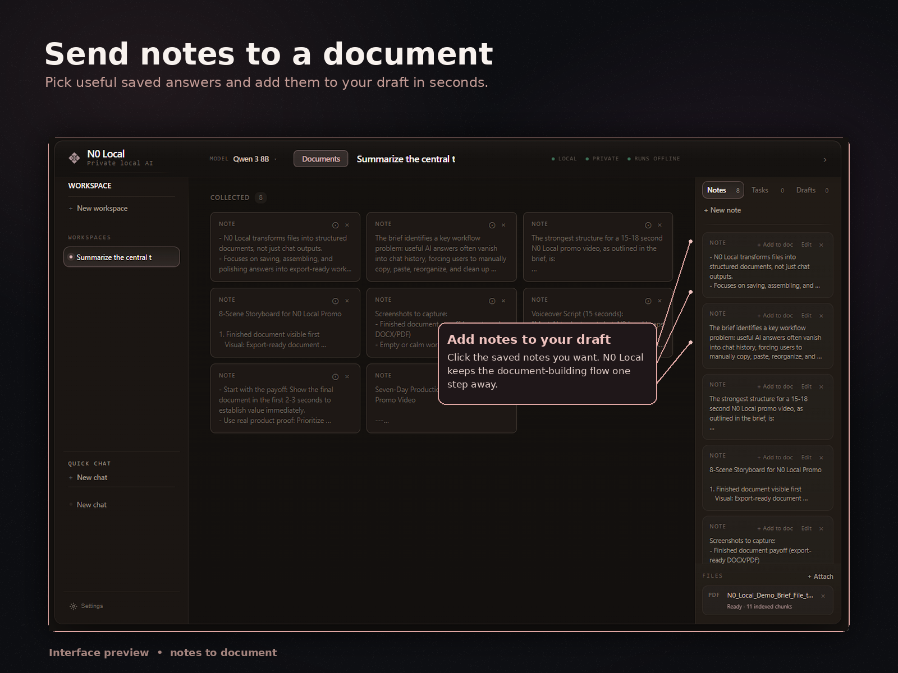
Task: Click the 'Summarize the central t' title in the header
Action: pyautogui.click(x=406, y=159)
